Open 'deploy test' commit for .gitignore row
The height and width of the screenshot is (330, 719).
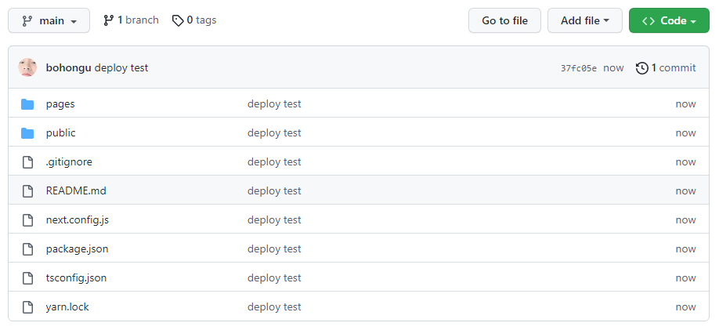[274, 162]
